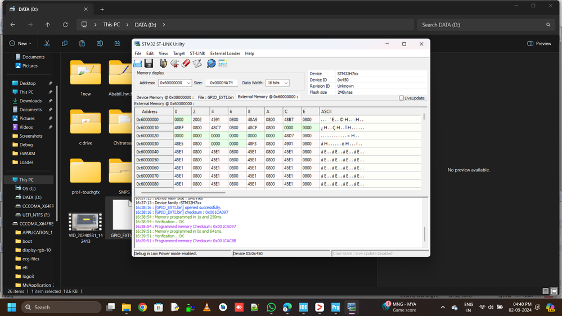The width and height of the screenshot is (562, 316).
Task: Expand chevron after DATA (D:) breadcrumb
Action: click(164, 25)
